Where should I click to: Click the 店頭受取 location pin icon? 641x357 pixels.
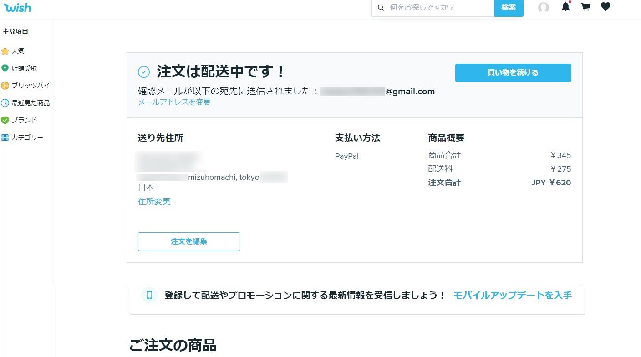pos(5,68)
